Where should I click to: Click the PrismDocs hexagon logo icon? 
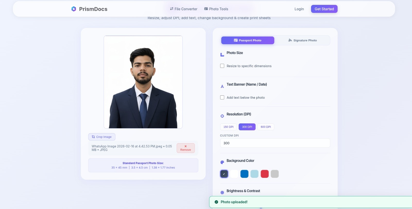(x=74, y=9)
